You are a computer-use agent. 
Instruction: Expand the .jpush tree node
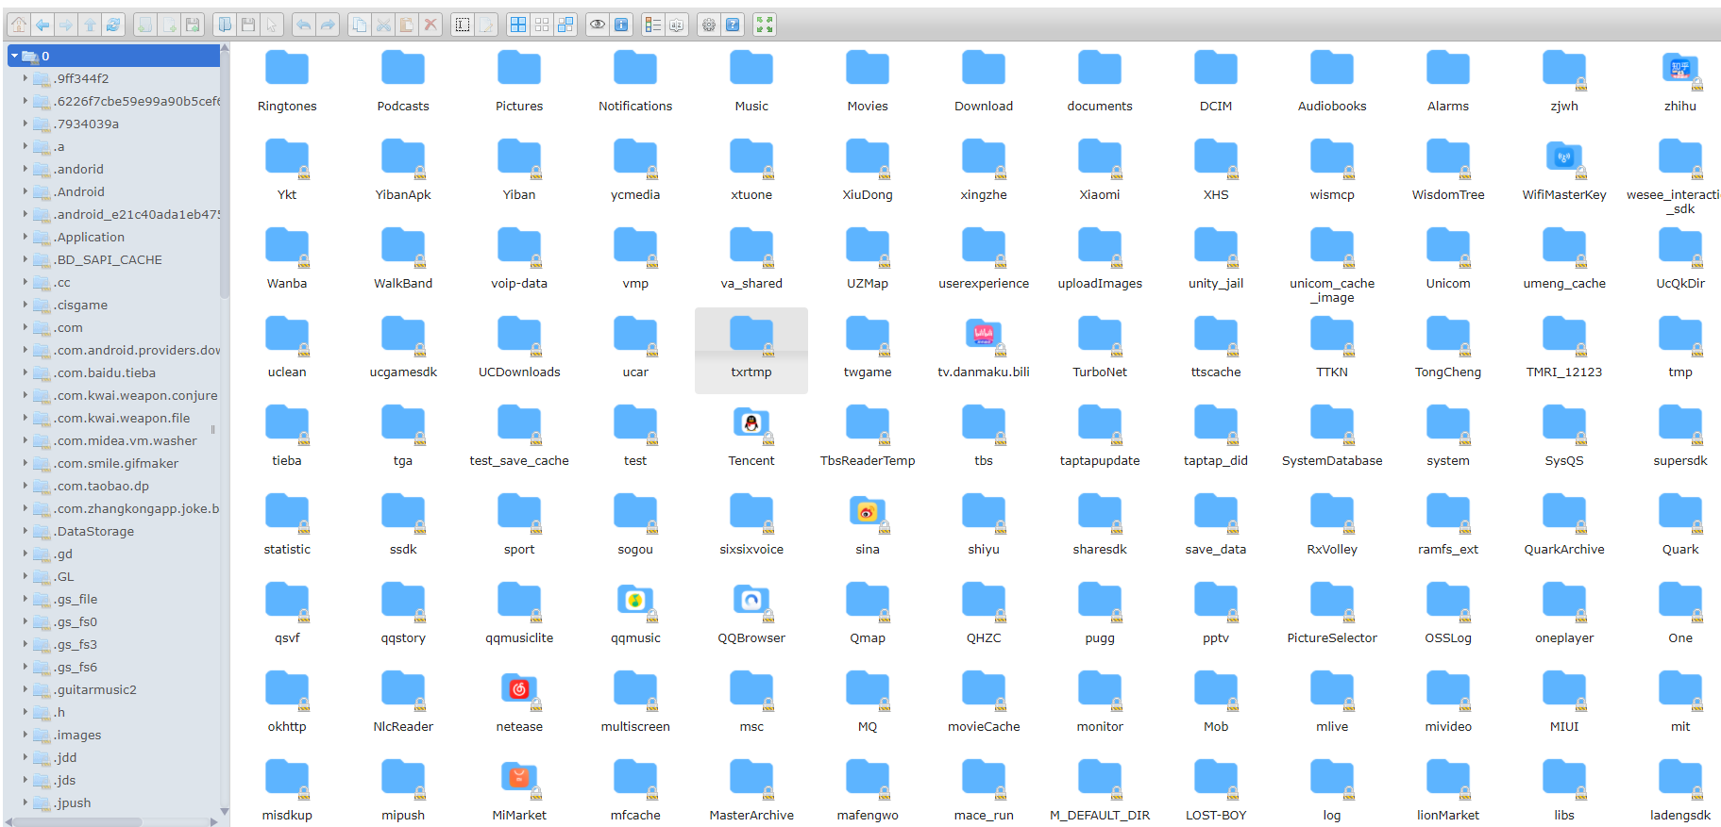25,802
